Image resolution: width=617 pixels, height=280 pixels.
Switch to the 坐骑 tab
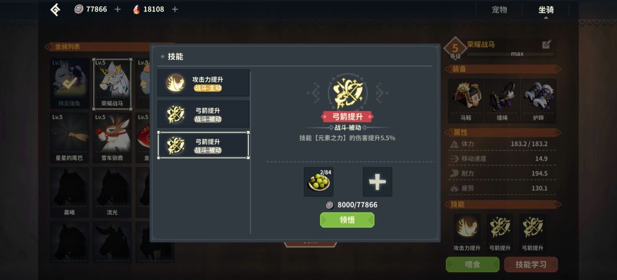click(546, 10)
